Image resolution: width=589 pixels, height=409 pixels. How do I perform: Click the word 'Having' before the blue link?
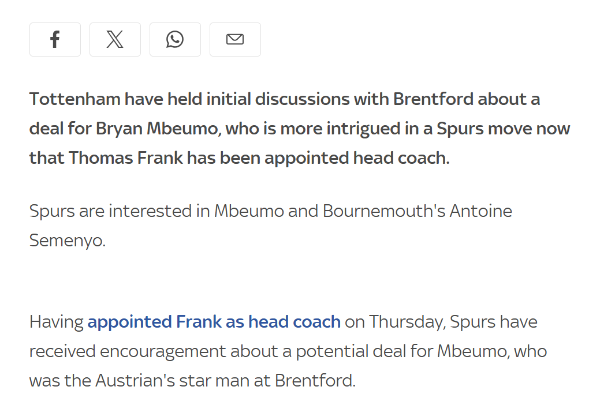57,322
